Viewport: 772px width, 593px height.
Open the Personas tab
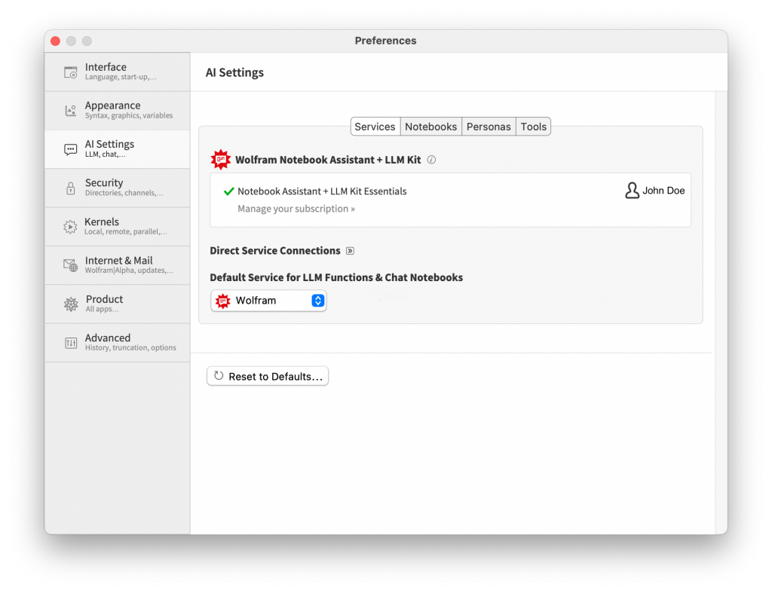tap(489, 127)
